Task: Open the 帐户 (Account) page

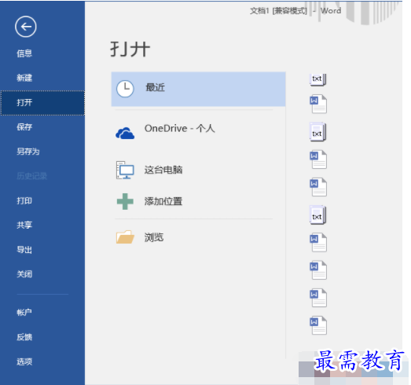Action: pyautogui.click(x=24, y=312)
